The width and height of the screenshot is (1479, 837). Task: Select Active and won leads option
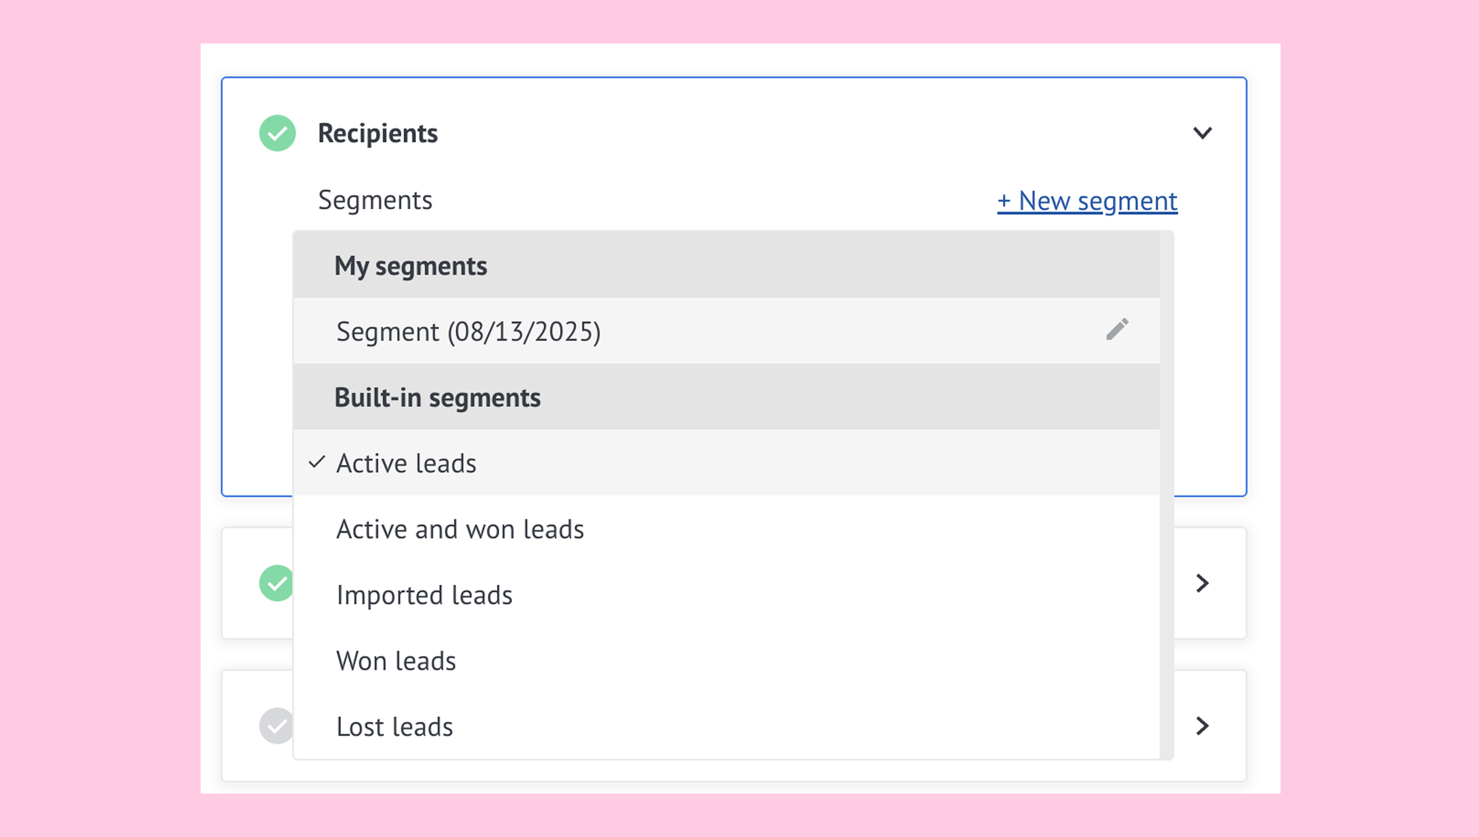pos(459,529)
